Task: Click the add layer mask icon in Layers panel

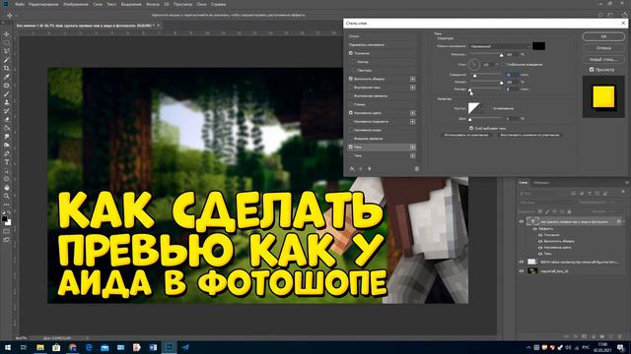Action: [585, 336]
